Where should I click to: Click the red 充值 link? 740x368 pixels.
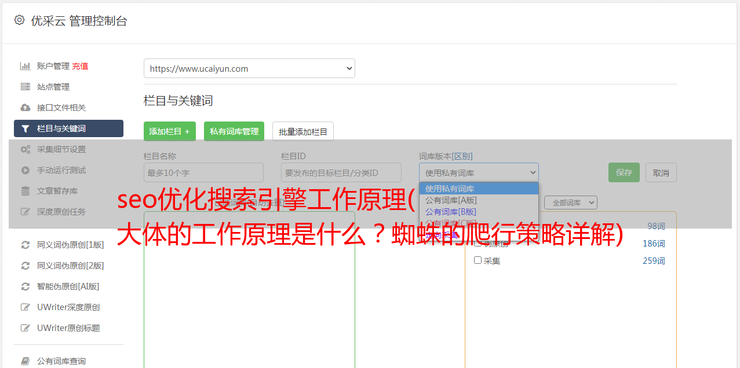pos(80,66)
